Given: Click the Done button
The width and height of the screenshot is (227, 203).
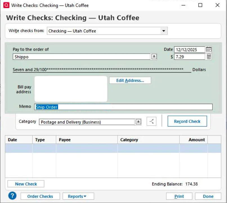Looking at the screenshot, I should pos(208,196).
